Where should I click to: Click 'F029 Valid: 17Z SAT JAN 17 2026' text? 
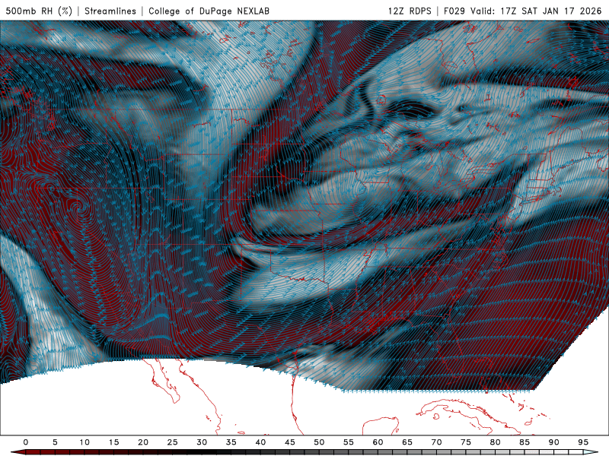coord(522,11)
